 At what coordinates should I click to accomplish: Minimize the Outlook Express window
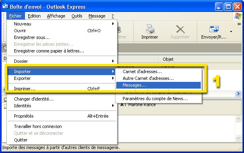click(x=219, y=7)
